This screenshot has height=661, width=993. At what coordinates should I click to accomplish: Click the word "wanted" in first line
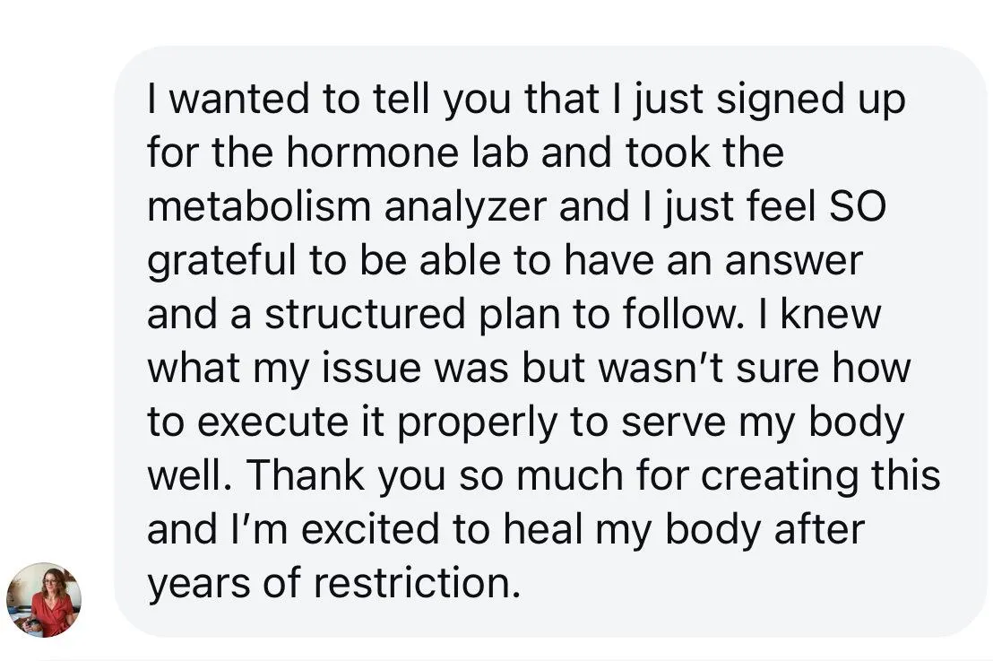click(241, 100)
